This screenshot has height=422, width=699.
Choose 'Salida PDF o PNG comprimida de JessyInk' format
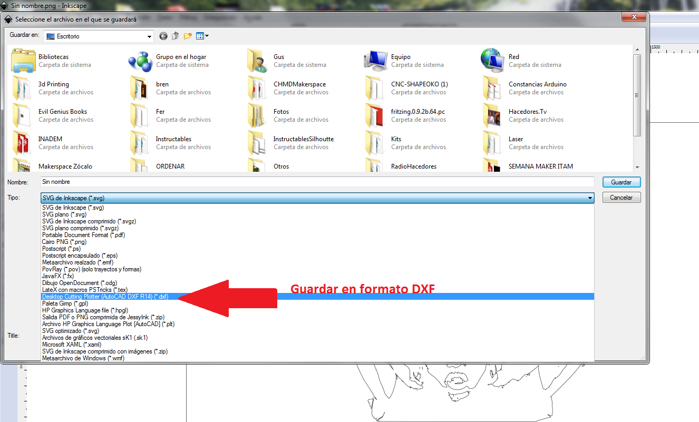pyautogui.click(x=317, y=317)
